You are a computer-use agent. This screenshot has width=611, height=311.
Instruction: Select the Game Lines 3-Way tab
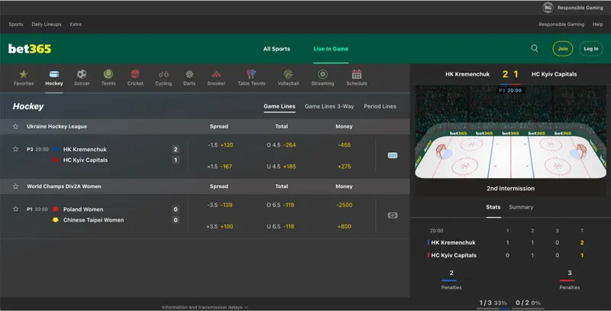point(329,106)
